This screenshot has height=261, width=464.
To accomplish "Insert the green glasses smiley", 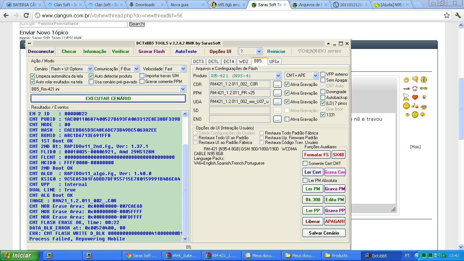I will (x=424, y=88).
